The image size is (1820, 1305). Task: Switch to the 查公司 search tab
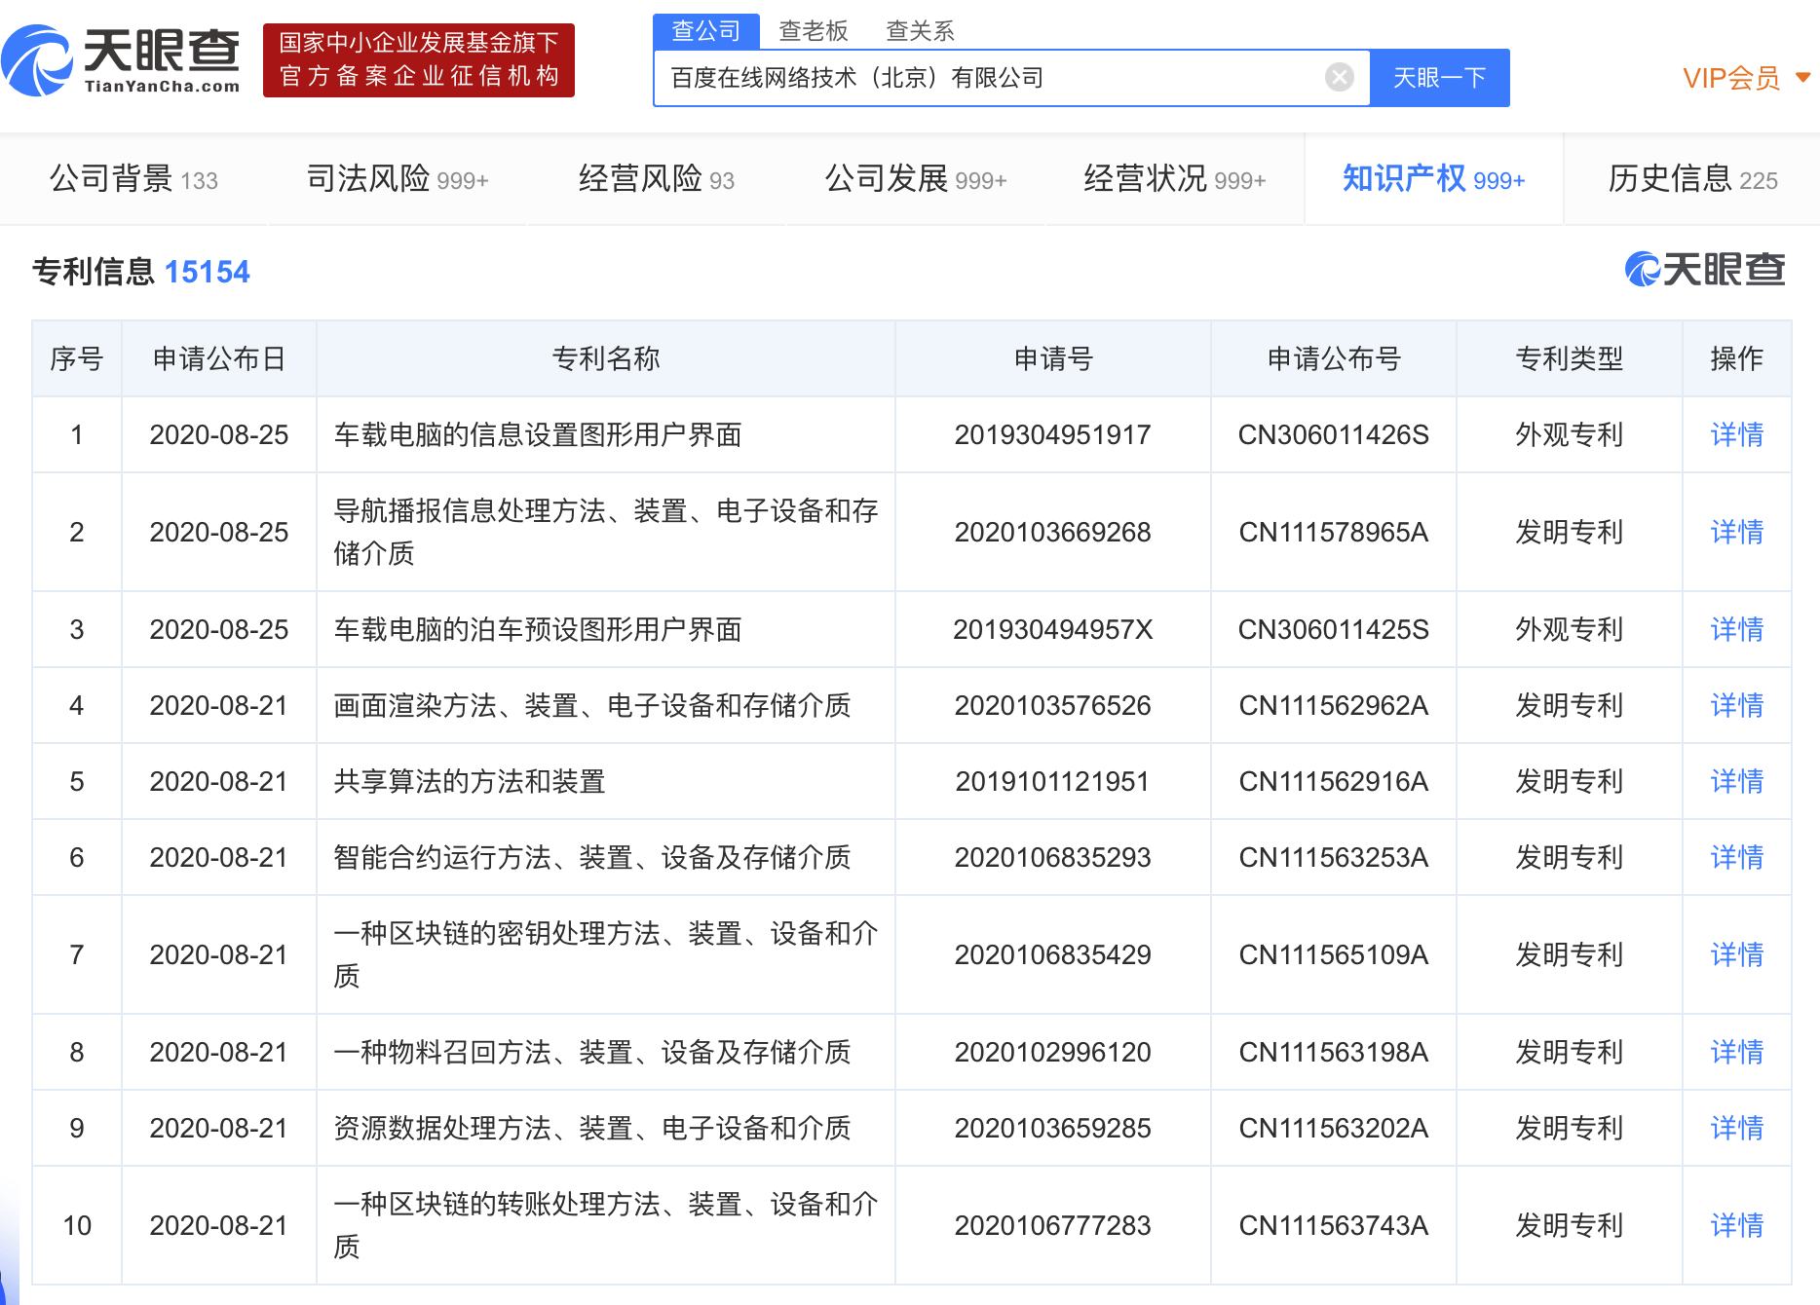point(706,31)
